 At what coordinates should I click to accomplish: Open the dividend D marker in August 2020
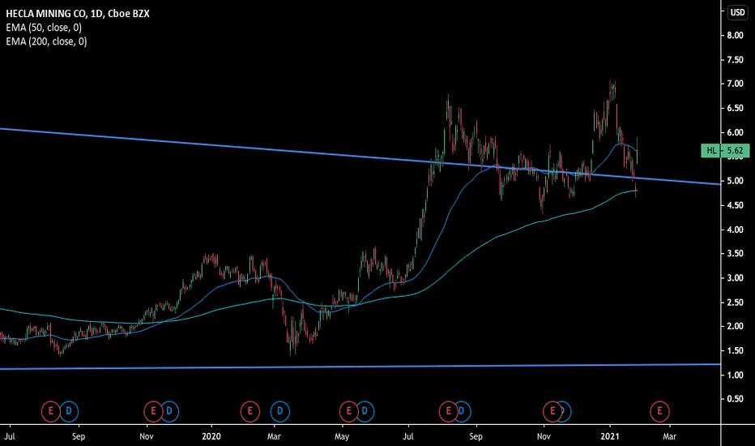click(x=462, y=411)
